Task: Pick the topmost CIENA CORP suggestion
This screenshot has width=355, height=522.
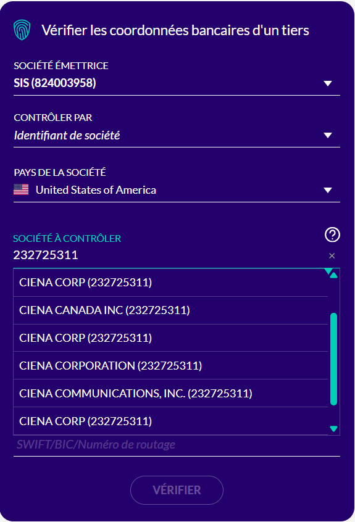Action: pos(170,283)
